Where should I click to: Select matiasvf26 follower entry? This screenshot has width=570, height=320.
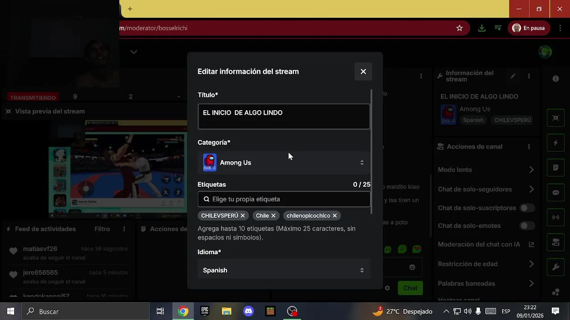tap(68, 253)
